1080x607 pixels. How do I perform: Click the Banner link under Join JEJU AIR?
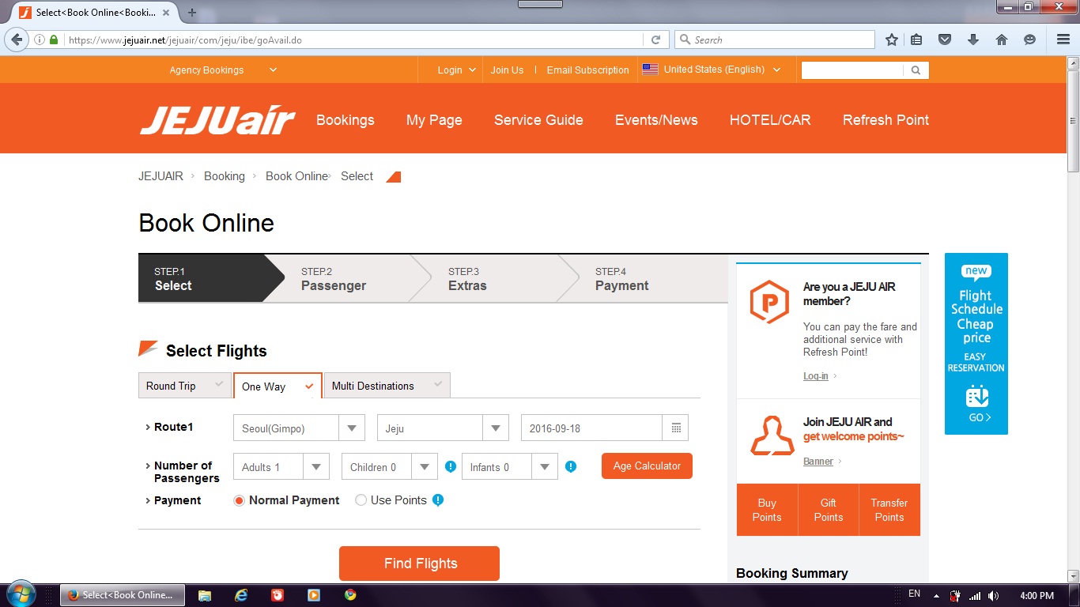click(818, 462)
